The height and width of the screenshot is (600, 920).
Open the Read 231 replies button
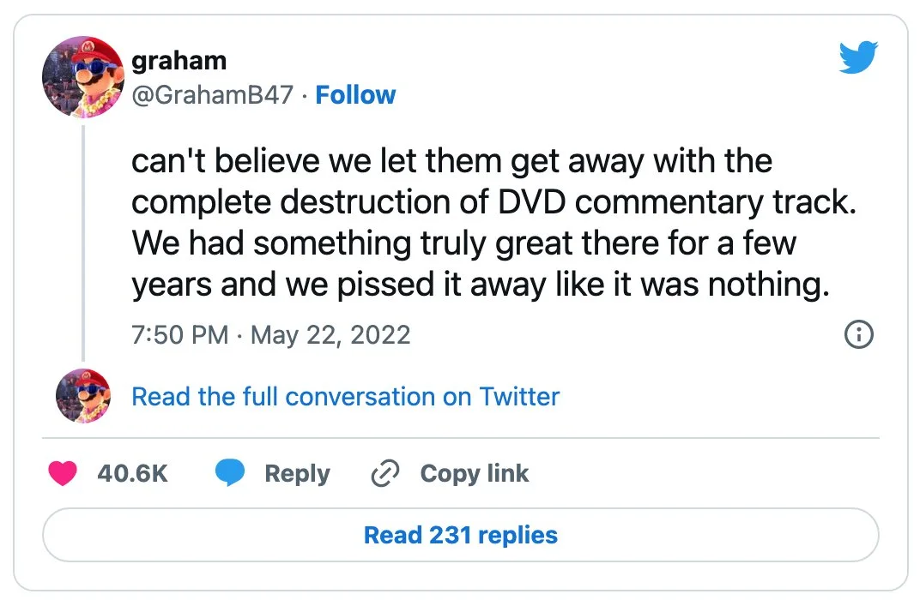tap(461, 535)
